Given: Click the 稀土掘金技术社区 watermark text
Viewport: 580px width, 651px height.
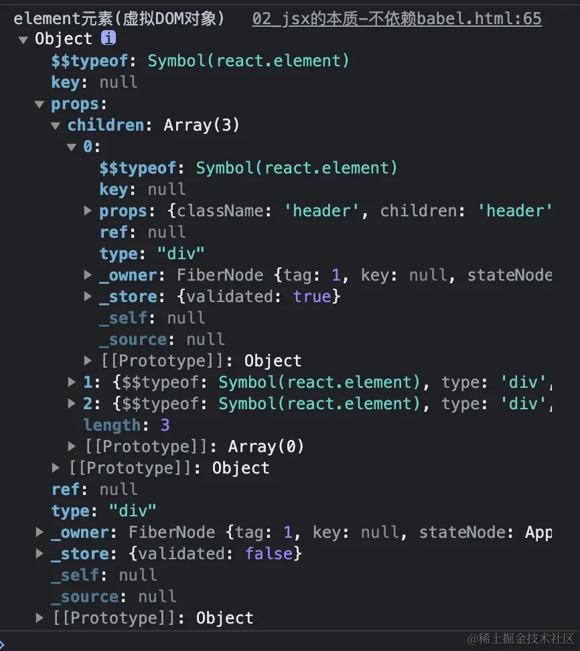Looking at the screenshot, I should [519, 638].
